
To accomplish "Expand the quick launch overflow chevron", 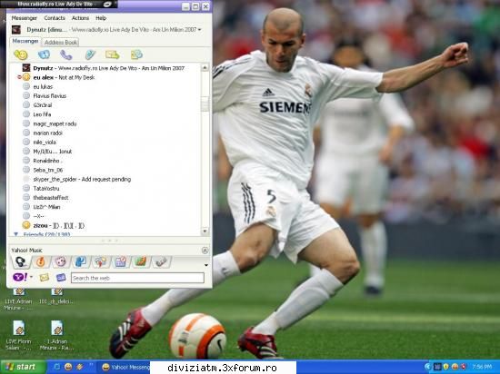I will 91,365.
